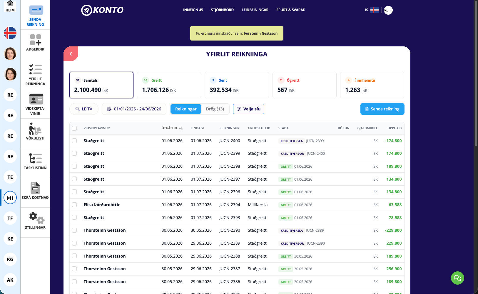Click the linked invoice JUCN-2389 reference
478x294 pixels.
click(315, 231)
